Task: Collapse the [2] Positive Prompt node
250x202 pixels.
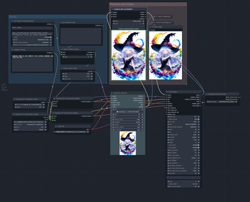Action: 61,22
